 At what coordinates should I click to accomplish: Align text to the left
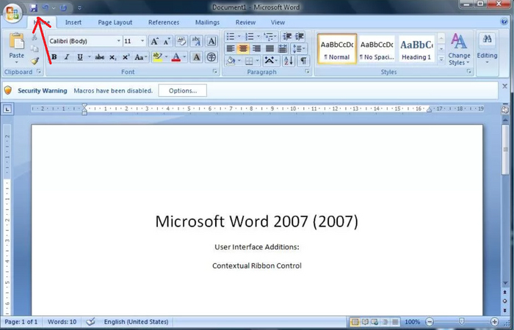pyautogui.click(x=231, y=49)
